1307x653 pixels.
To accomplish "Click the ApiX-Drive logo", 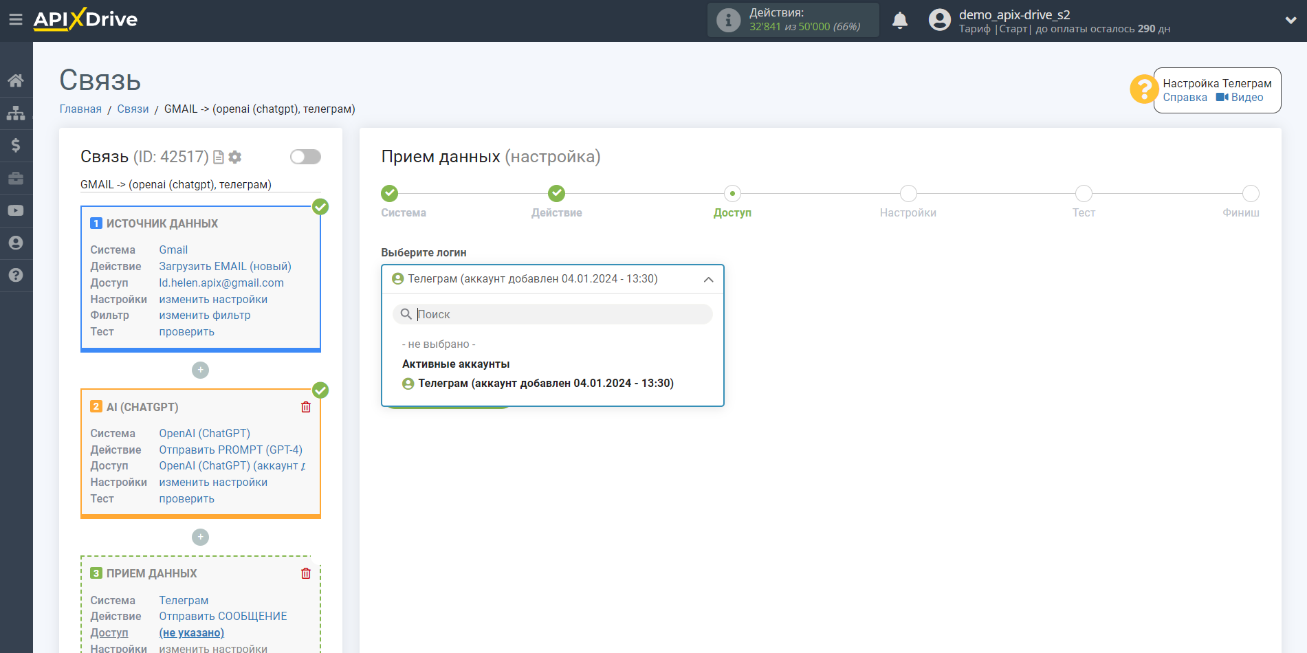I will pyautogui.click(x=85, y=19).
